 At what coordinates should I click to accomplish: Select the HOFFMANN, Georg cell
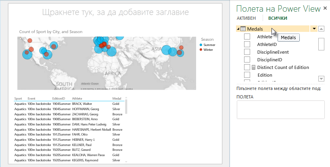[86, 109]
